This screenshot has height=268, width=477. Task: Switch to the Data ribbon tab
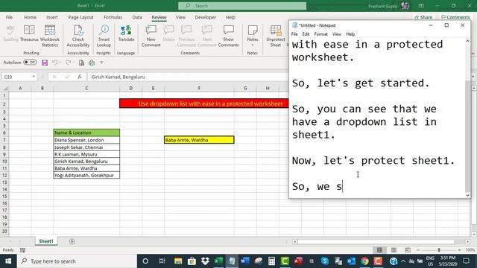pos(137,17)
